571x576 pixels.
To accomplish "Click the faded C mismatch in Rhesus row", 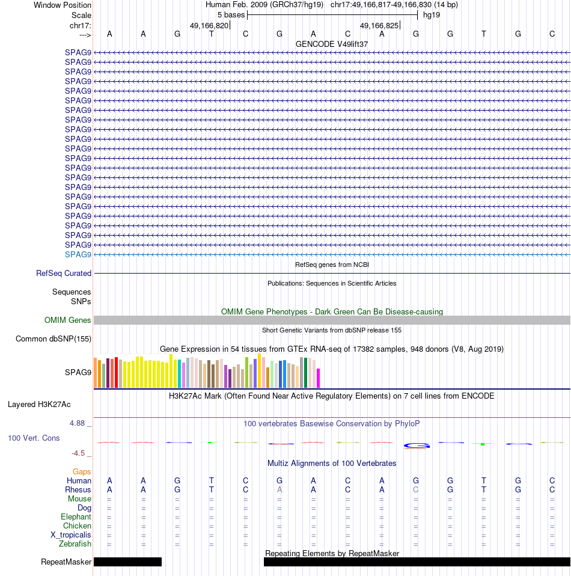I will (416, 490).
